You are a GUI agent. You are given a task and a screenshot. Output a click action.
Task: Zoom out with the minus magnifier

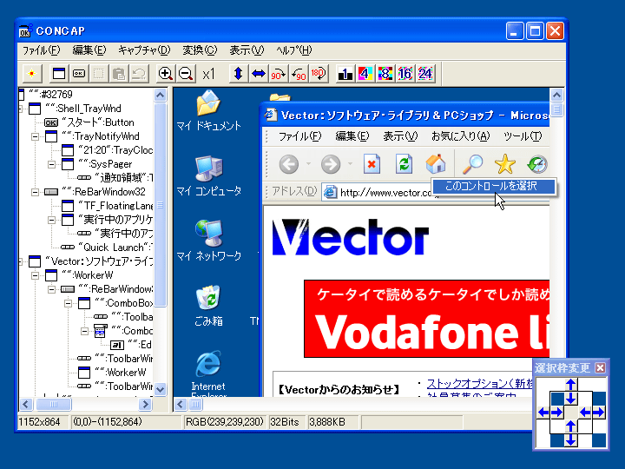click(186, 73)
